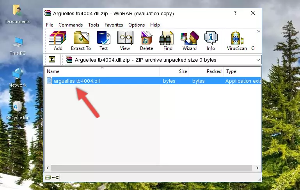Close the WinRAR window

point(253,13)
